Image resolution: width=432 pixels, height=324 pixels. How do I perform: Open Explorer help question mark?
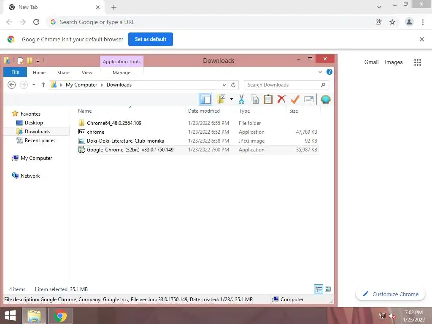[x=329, y=72]
